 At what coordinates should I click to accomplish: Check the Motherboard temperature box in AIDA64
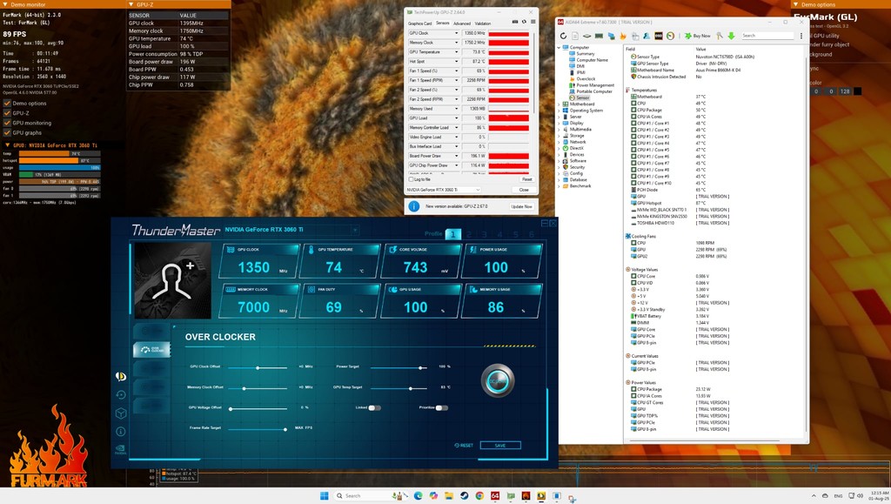[633, 97]
